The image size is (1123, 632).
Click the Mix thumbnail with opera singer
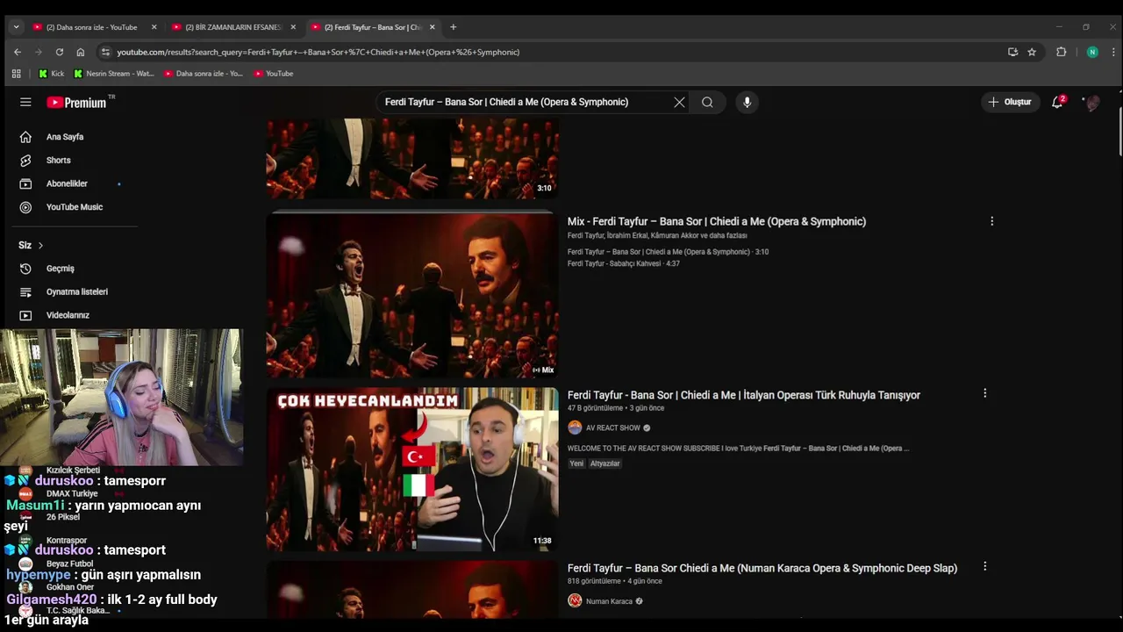(412, 294)
